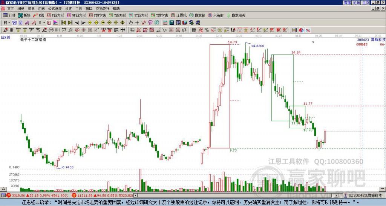Open the T数字表 number table
Image resolution: width=386 pixels, height=206 pixels.
click(x=159, y=15)
